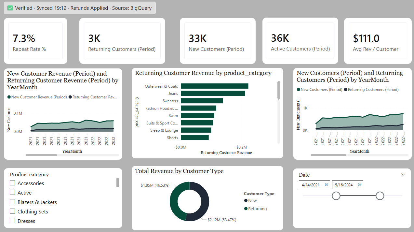Click the start date input field 4/14/2021
The width and height of the screenshot is (414, 232).
(311, 185)
